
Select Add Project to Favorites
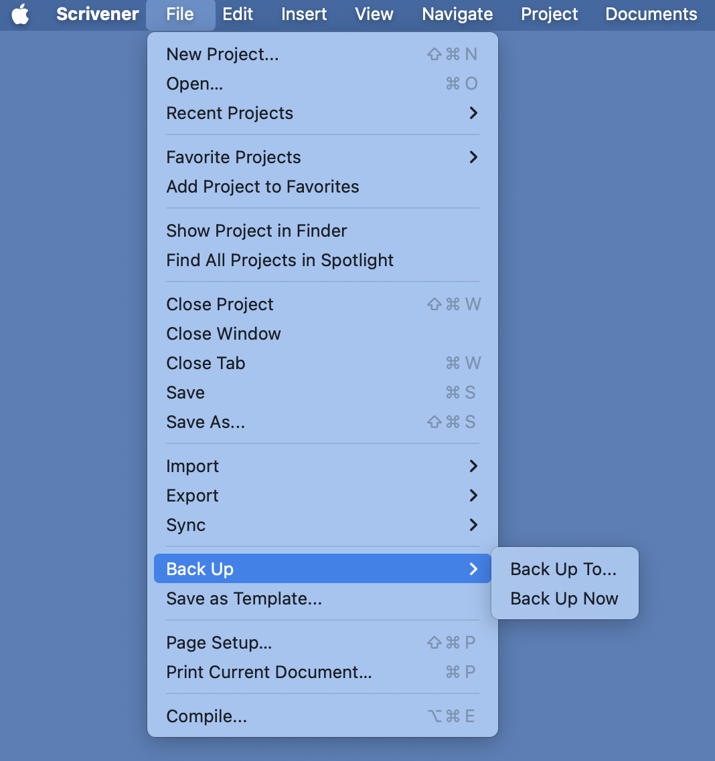tap(323, 187)
